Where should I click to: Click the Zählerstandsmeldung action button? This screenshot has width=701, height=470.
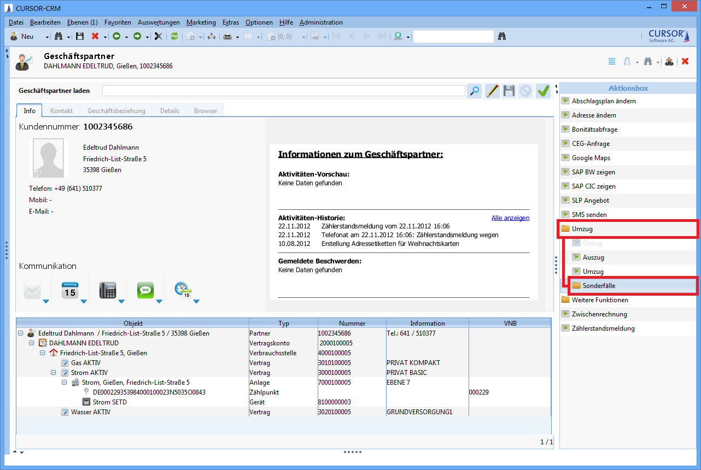point(603,328)
